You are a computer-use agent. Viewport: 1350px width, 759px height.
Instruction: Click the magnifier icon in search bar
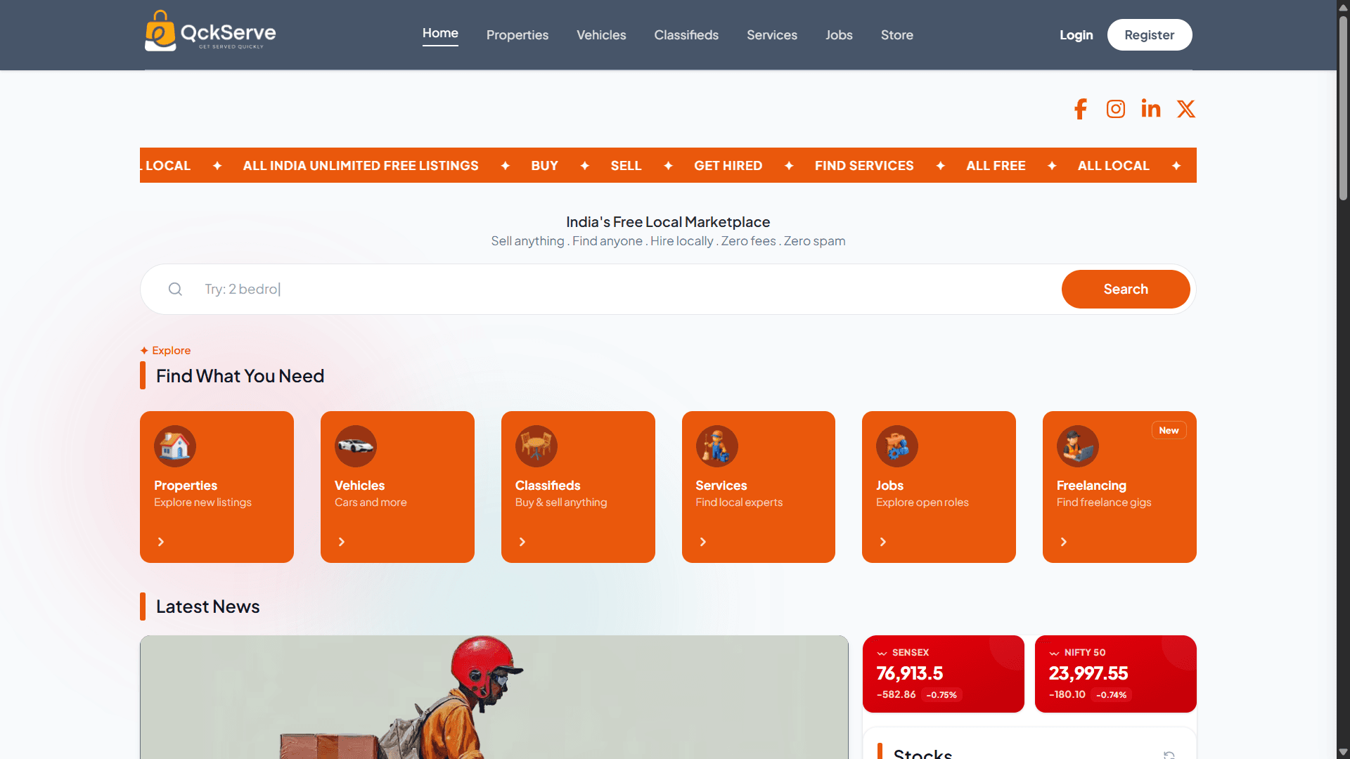tap(175, 289)
